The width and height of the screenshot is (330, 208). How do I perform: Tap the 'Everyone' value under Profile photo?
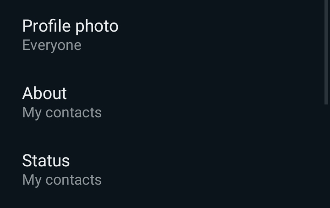[52, 45]
